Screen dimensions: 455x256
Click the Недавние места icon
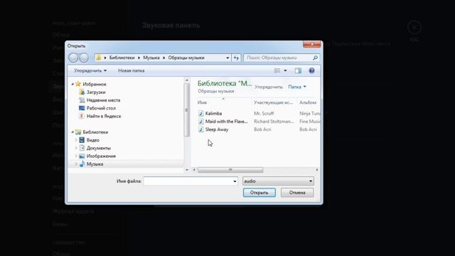coord(82,100)
